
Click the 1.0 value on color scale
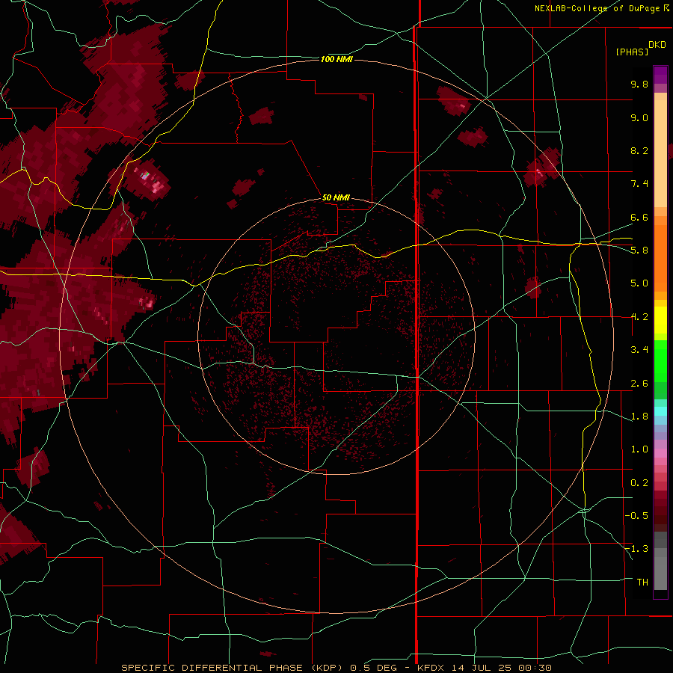click(x=639, y=449)
